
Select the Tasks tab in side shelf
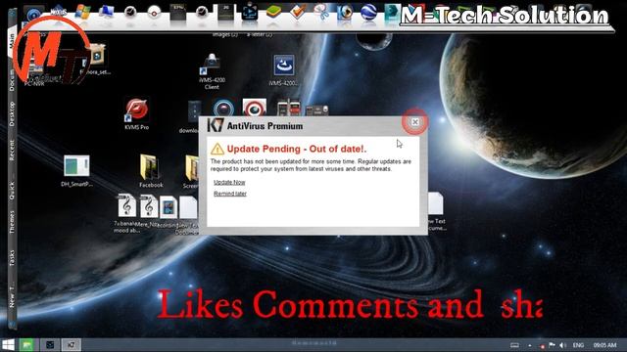point(12,258)
